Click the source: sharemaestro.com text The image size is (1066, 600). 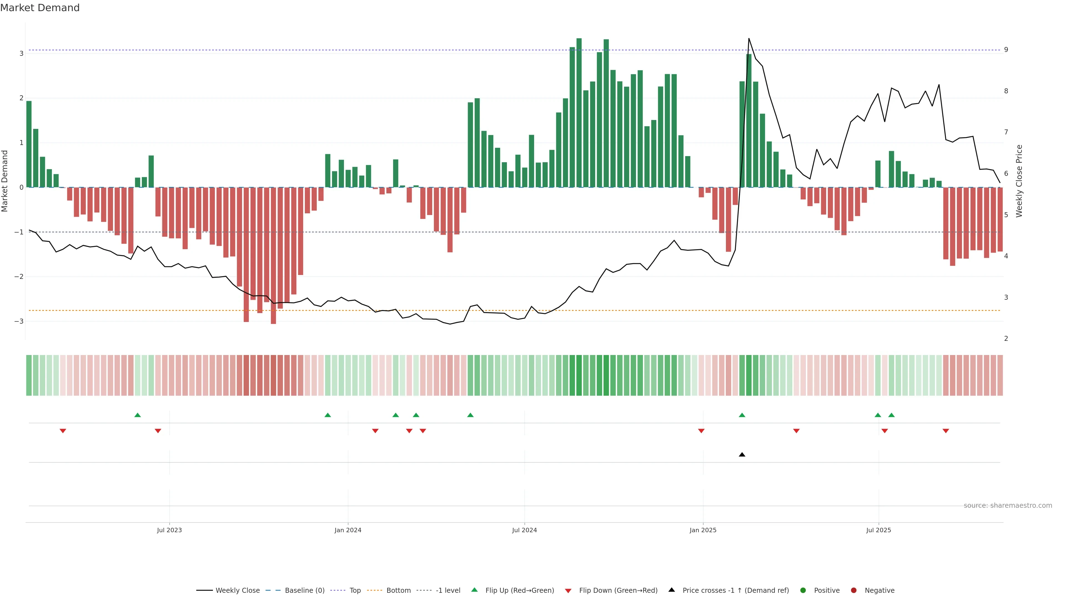(1008, 505)
